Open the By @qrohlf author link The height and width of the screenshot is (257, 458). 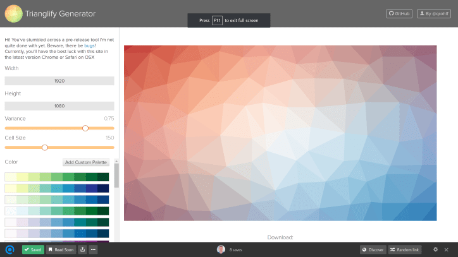coord(435,13)
